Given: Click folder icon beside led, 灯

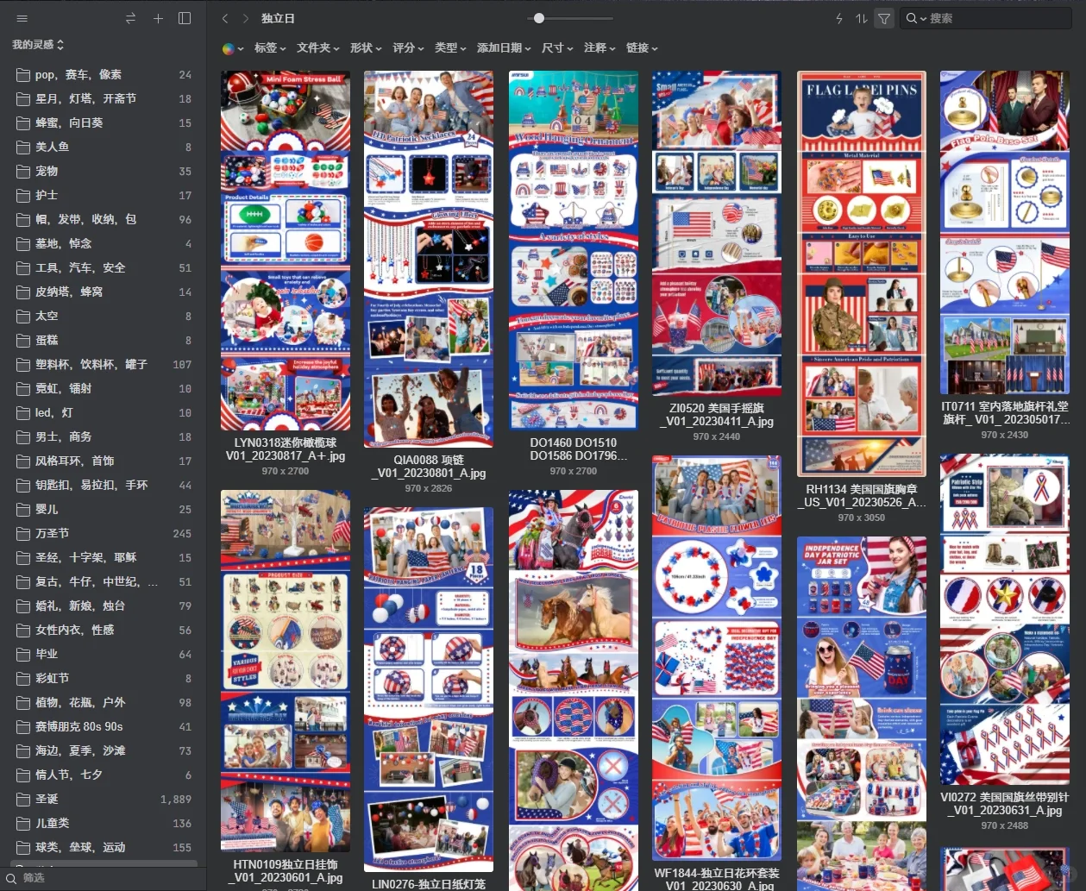Looking at the screenshot, I should coord(23,413).
